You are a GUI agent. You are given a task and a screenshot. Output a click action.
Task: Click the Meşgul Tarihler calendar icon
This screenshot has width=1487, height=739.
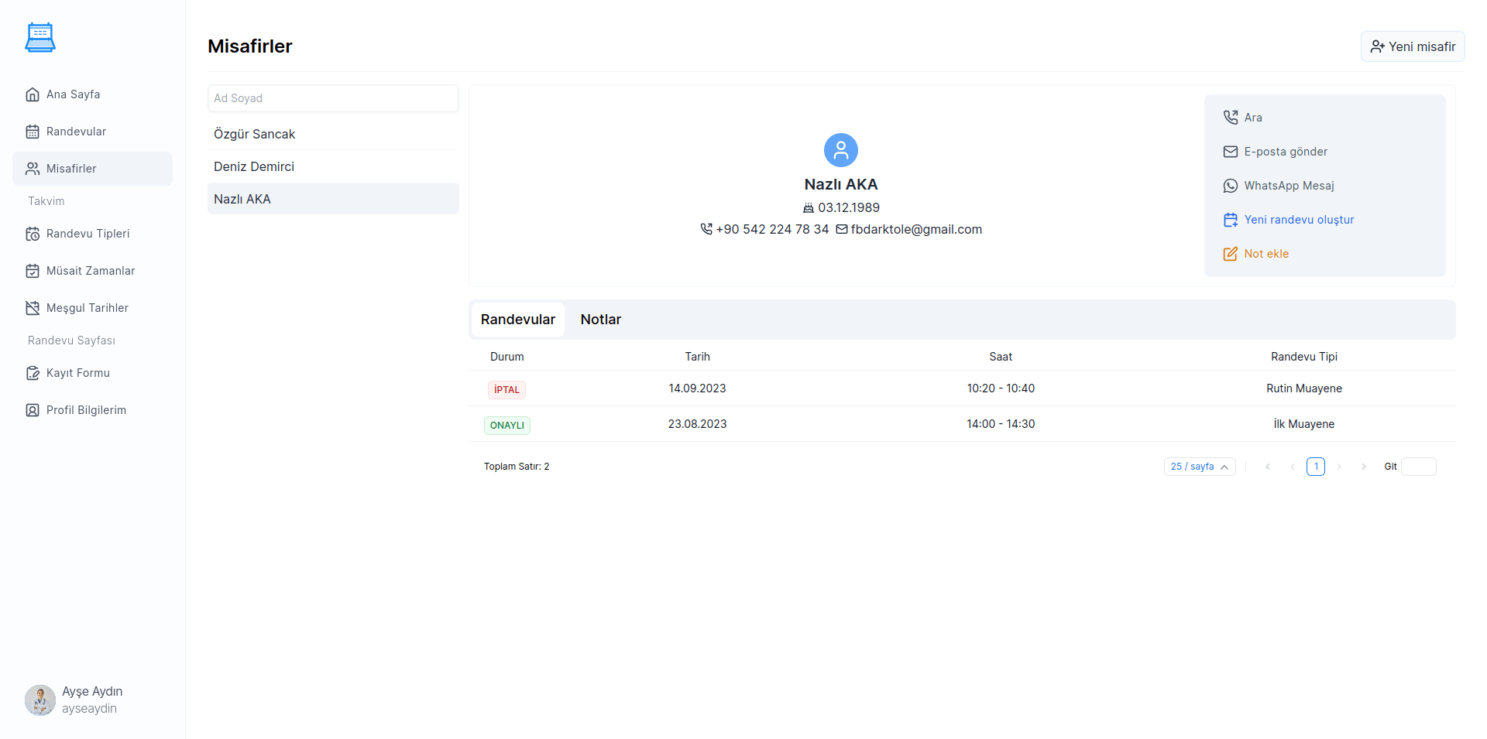(x=33, y=308)
